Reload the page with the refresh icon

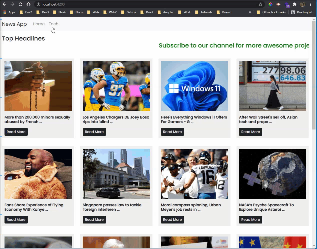point(20,4)
